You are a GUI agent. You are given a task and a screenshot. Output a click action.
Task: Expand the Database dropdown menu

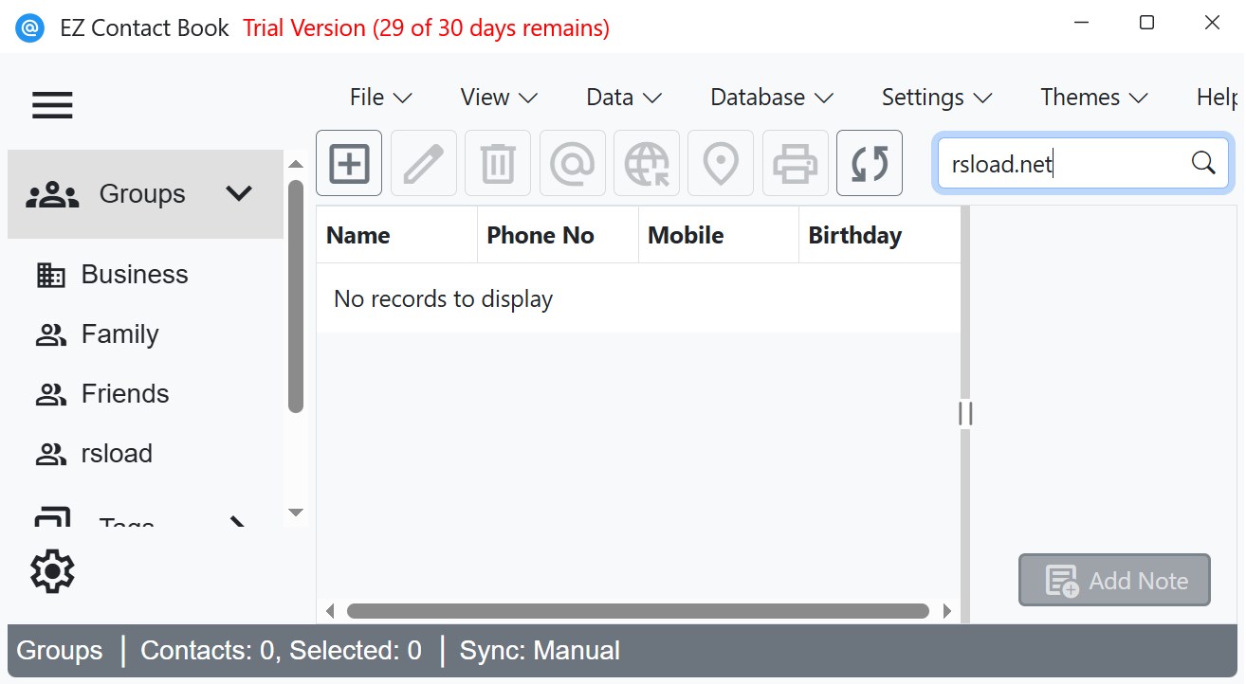coord(771,98)
